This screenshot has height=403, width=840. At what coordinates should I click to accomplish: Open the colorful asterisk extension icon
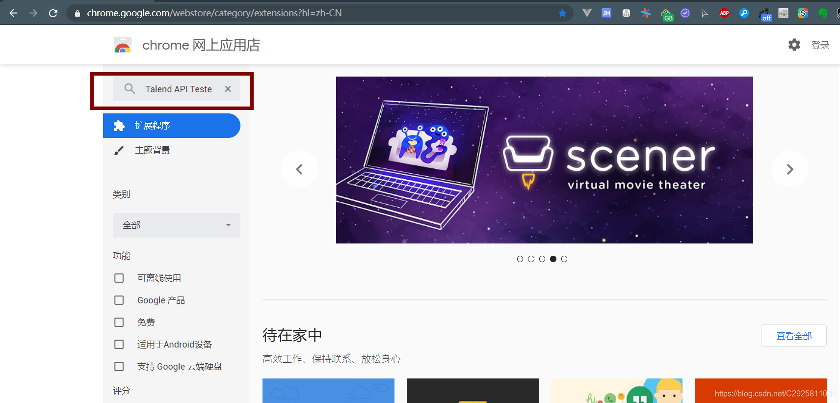[646, 13]
